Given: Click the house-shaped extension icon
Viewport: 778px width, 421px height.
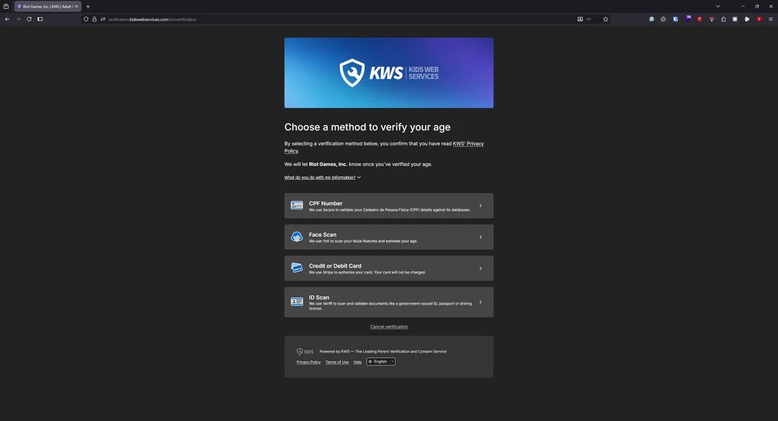Looking at the screenshot, I should pos(723,19).
